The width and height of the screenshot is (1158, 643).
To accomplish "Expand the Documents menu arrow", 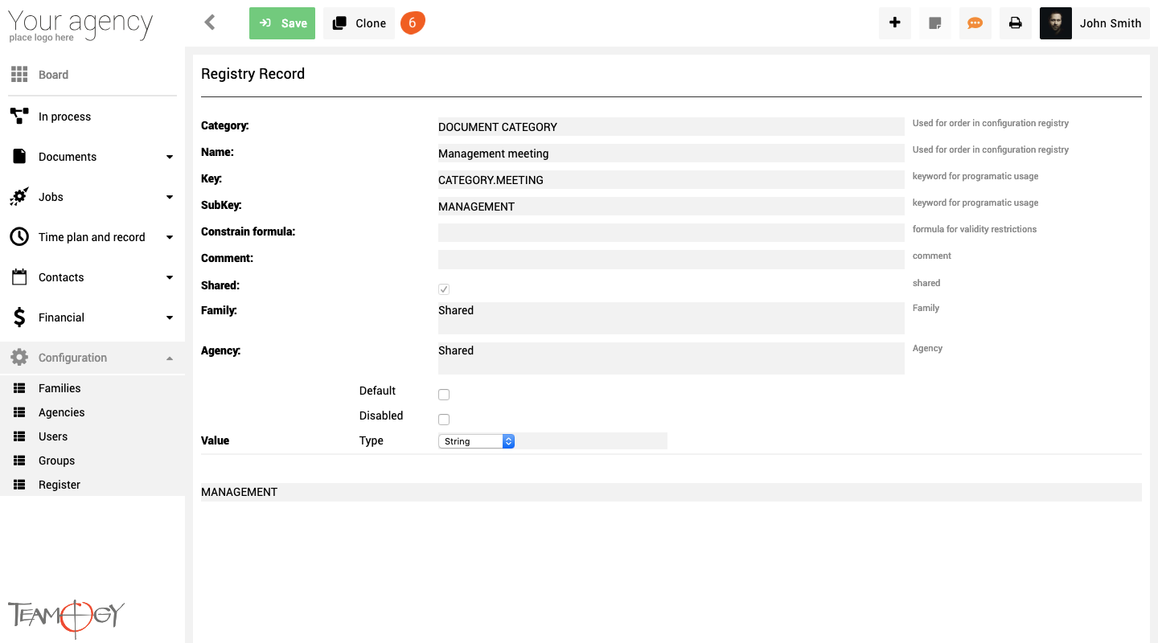I will click(170, 157).
